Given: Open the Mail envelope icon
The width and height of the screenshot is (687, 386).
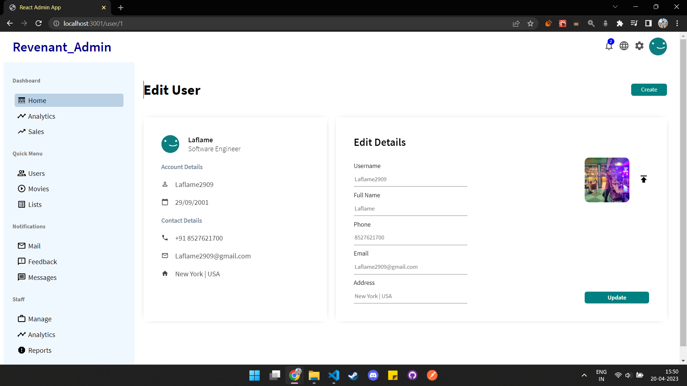Looking at the screenshot, I should (22, 246).
